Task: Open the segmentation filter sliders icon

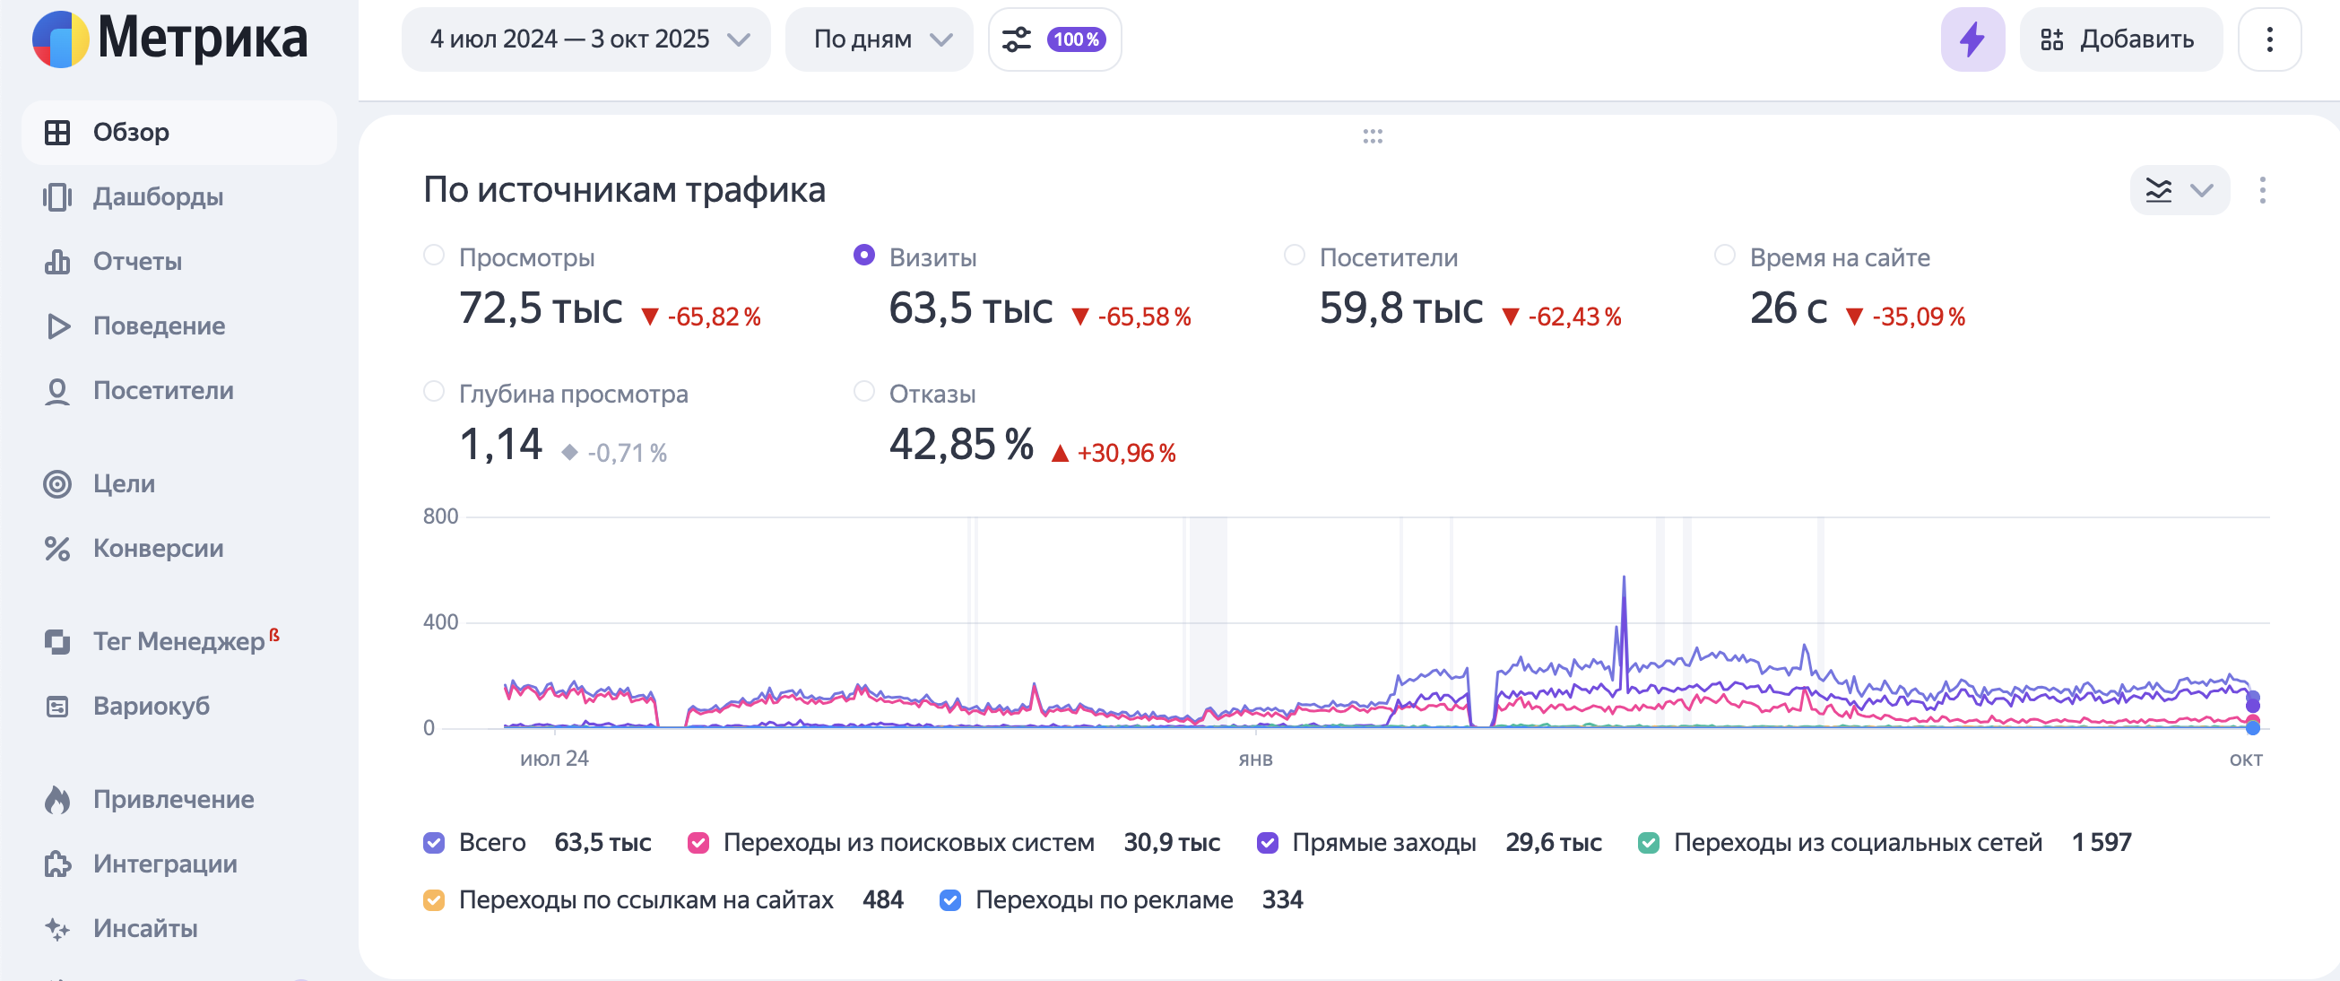Action: [1017, 40]
